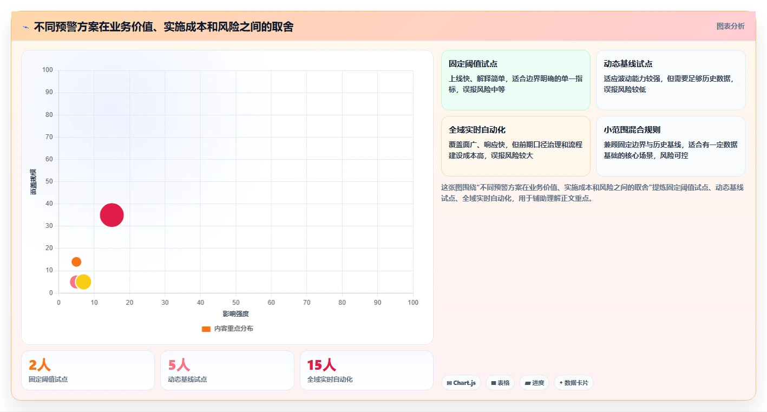The height and width of the screenshot is (412, 767).
Task: Click the large crimson bubble on the chart
Action: (x=112, y=215)
